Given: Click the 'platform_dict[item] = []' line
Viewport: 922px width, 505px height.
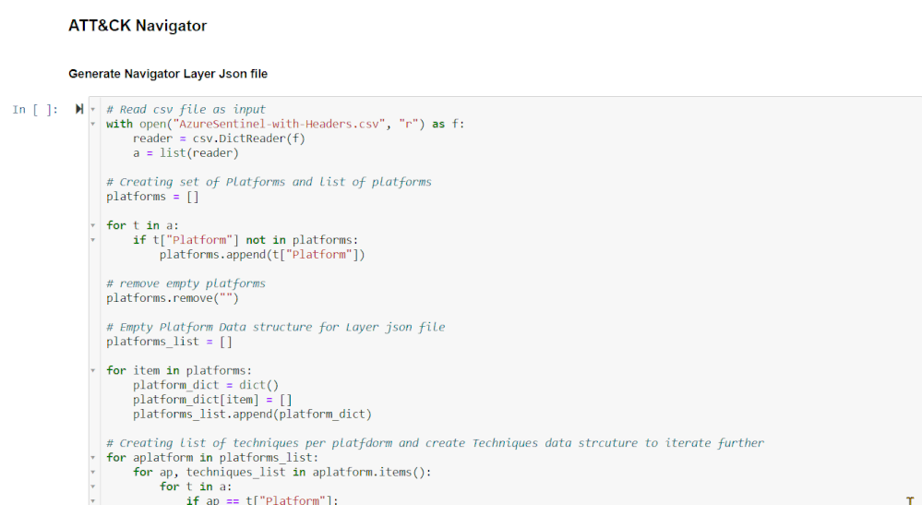Looking at the screenshot, I should pos(212,400).
